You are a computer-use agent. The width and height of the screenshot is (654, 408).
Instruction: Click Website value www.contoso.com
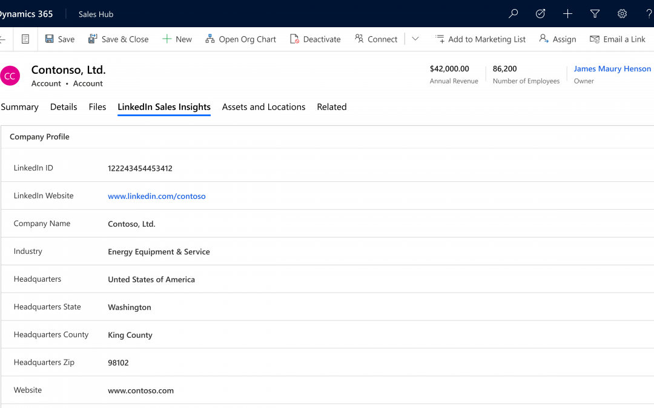tap(140, 390)
